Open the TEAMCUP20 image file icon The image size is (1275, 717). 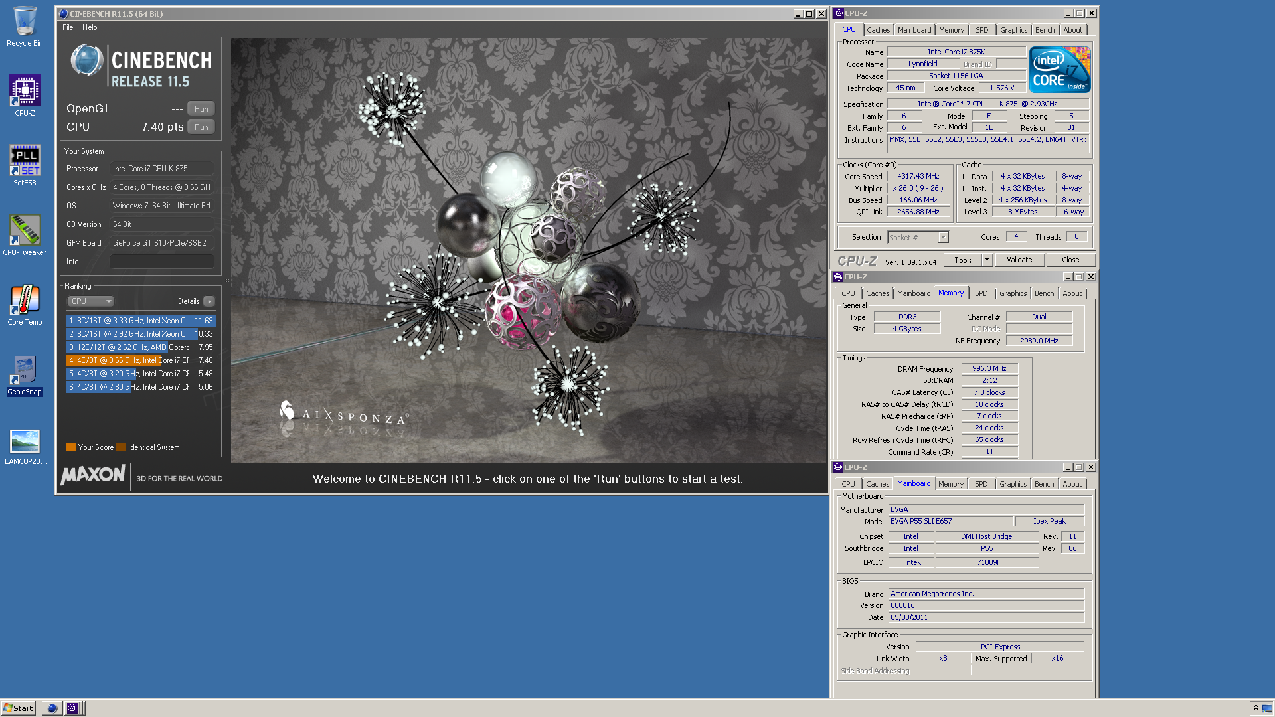click(25, 446)
